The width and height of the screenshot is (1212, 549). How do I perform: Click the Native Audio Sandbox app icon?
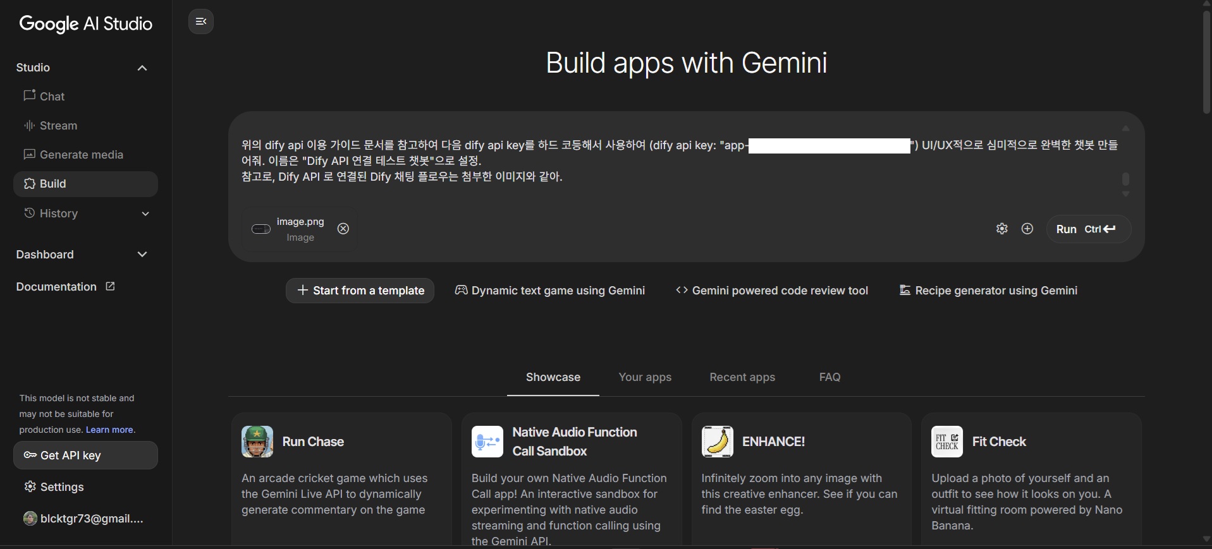[487, 442]
